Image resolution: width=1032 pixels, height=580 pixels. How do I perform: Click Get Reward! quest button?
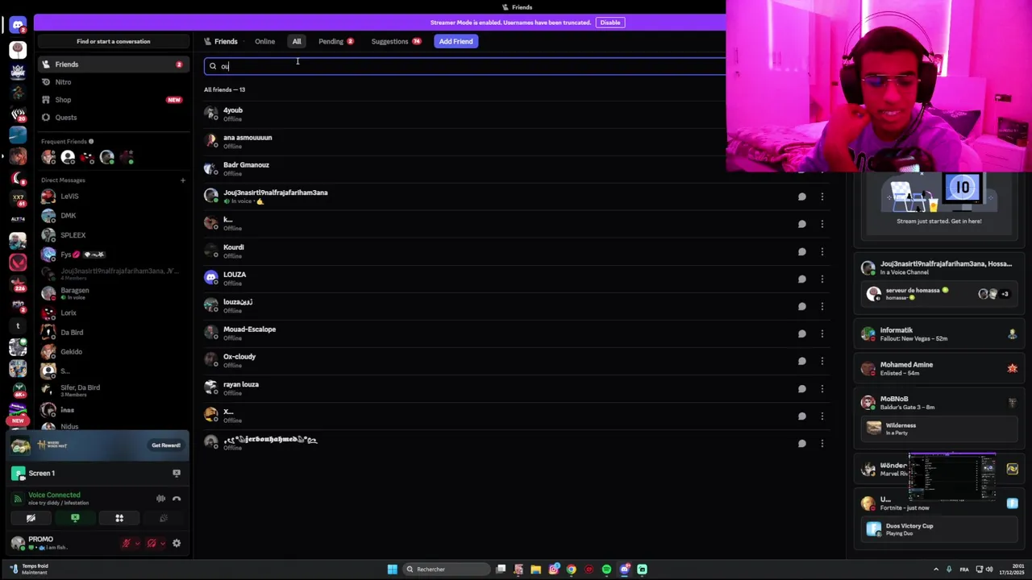166,445
